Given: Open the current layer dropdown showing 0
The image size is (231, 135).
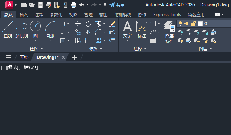Looking at the screenshot, I should click(x=204, y=24).
